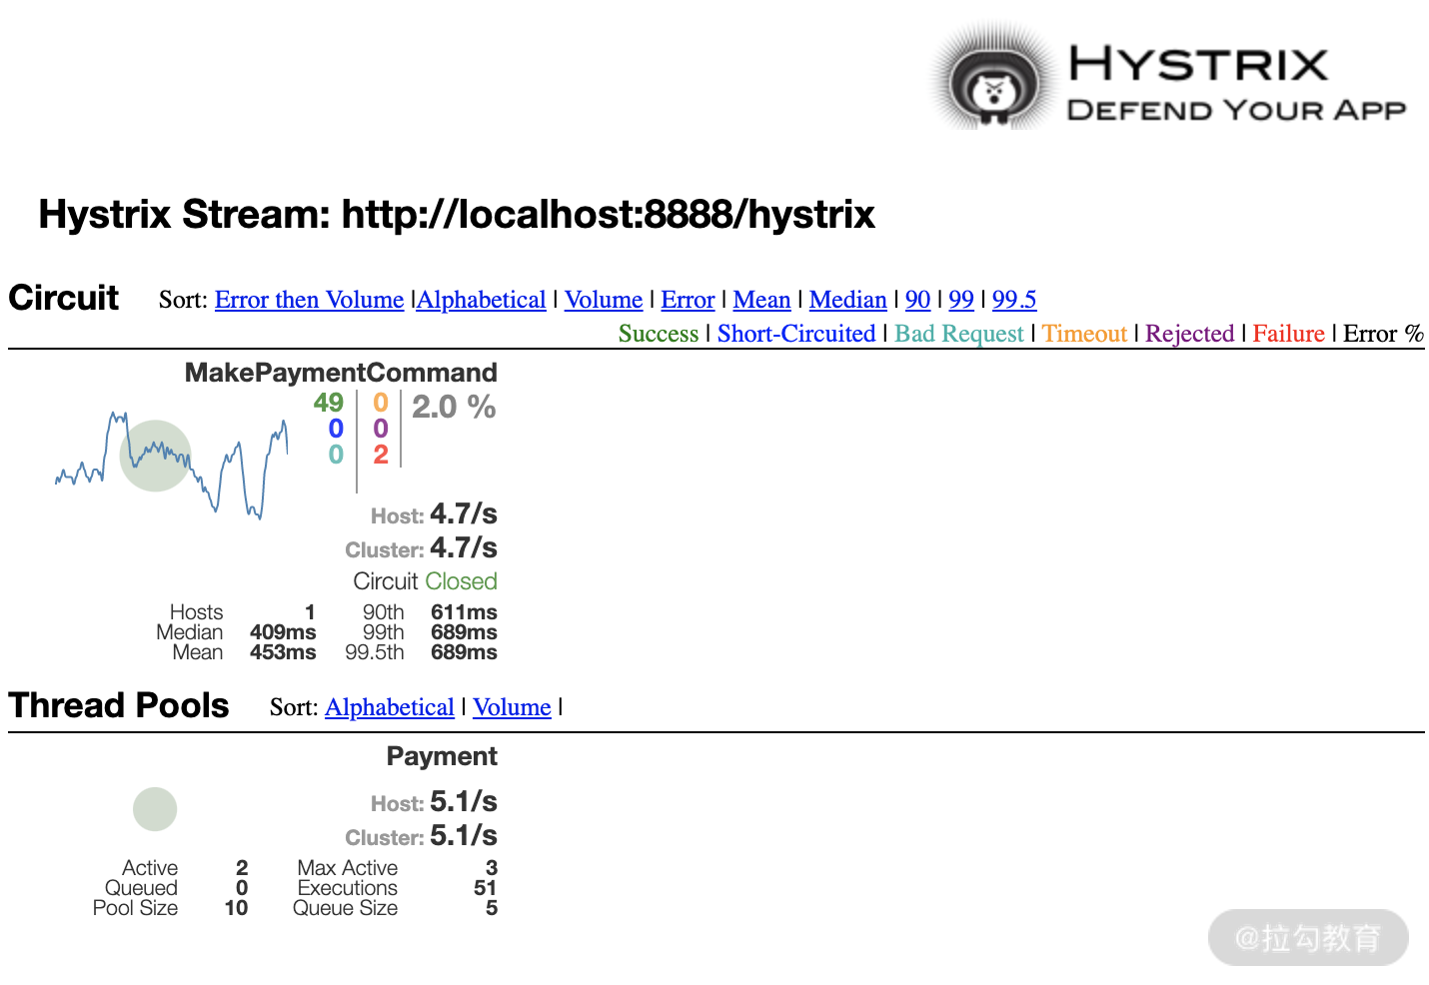Click the Rejected legend label
The height and width of the screenshot is (985, 1429).
(x=1190, y=334)
